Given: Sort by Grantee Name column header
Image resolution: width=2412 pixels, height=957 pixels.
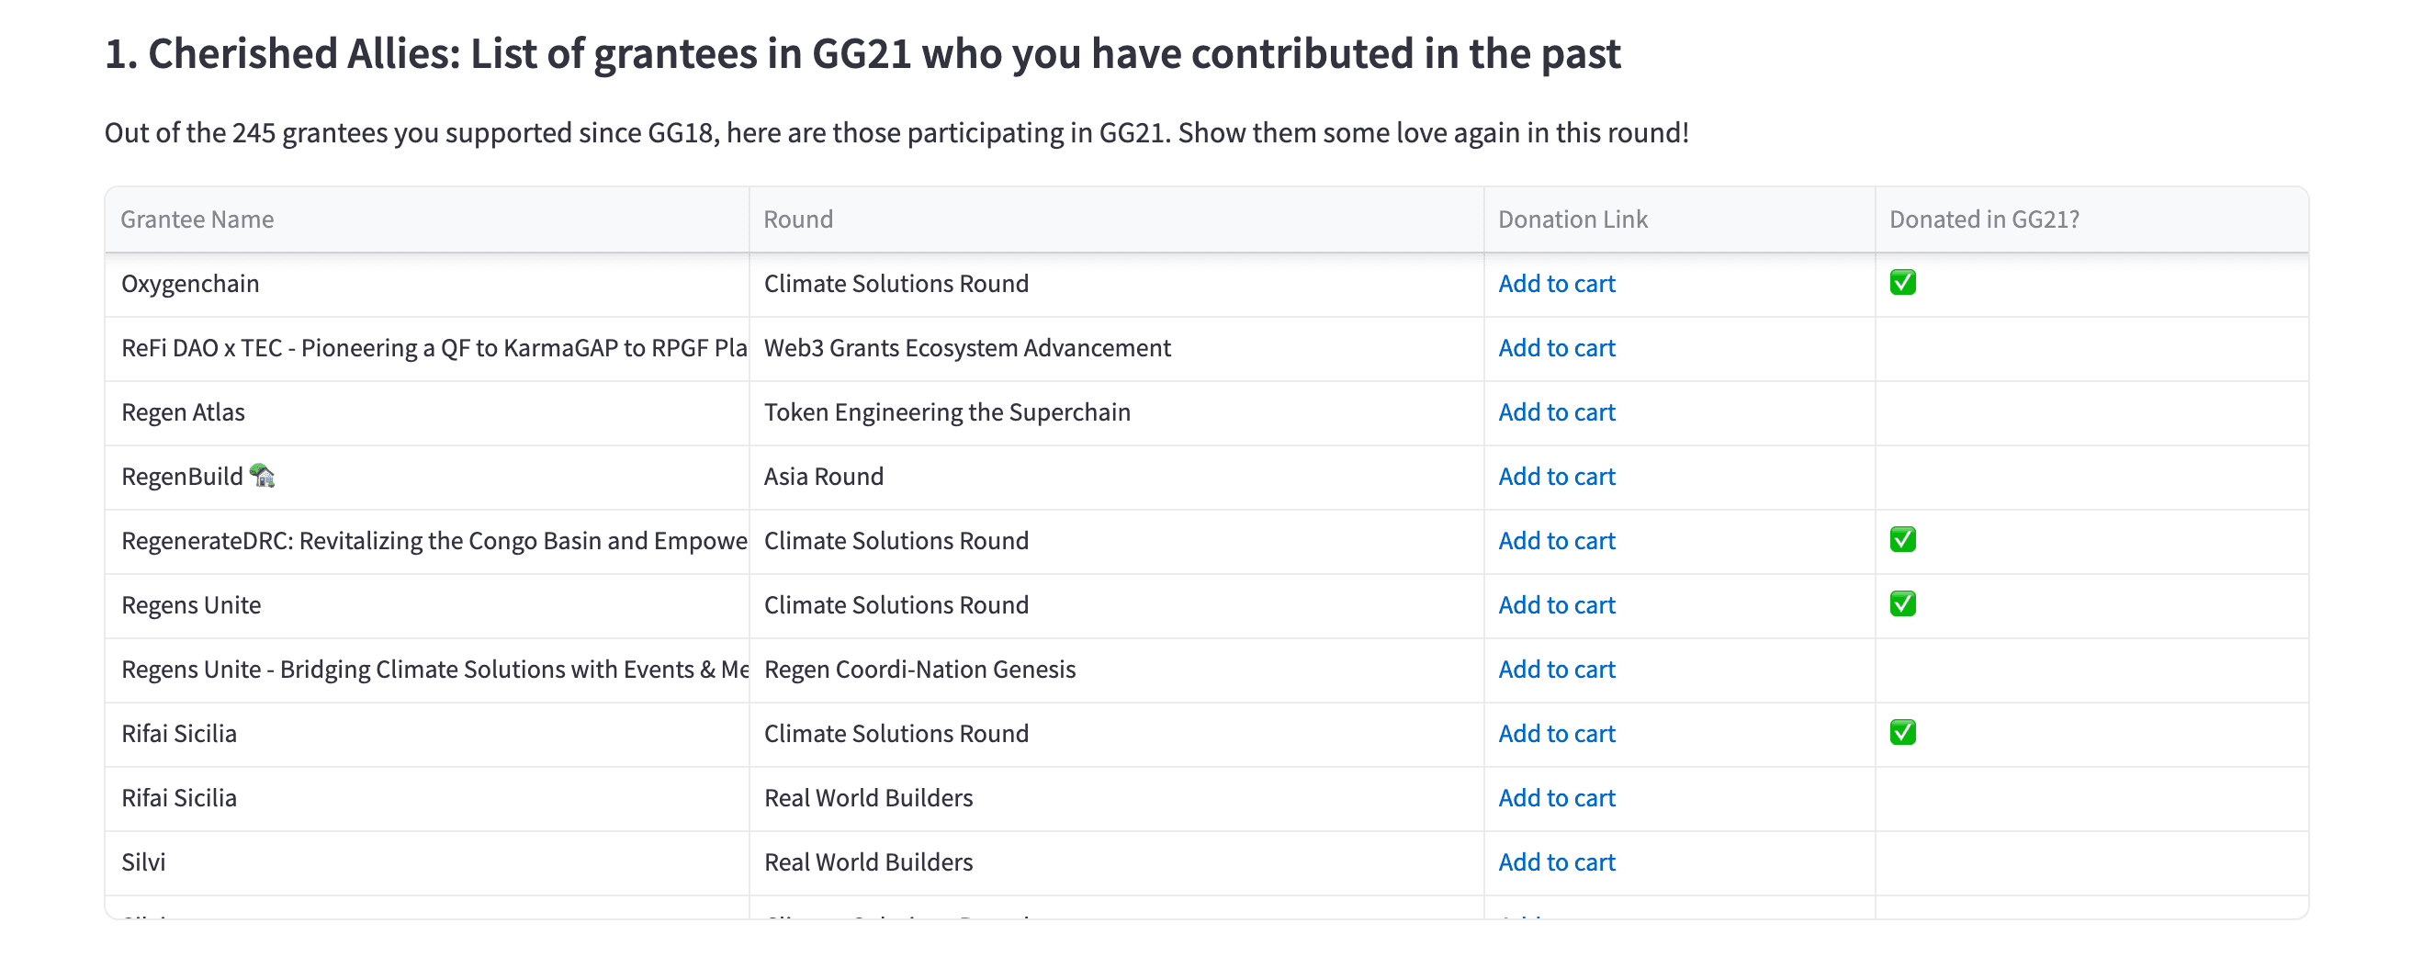Looking at the screenshot, I should tap(197, 220).
